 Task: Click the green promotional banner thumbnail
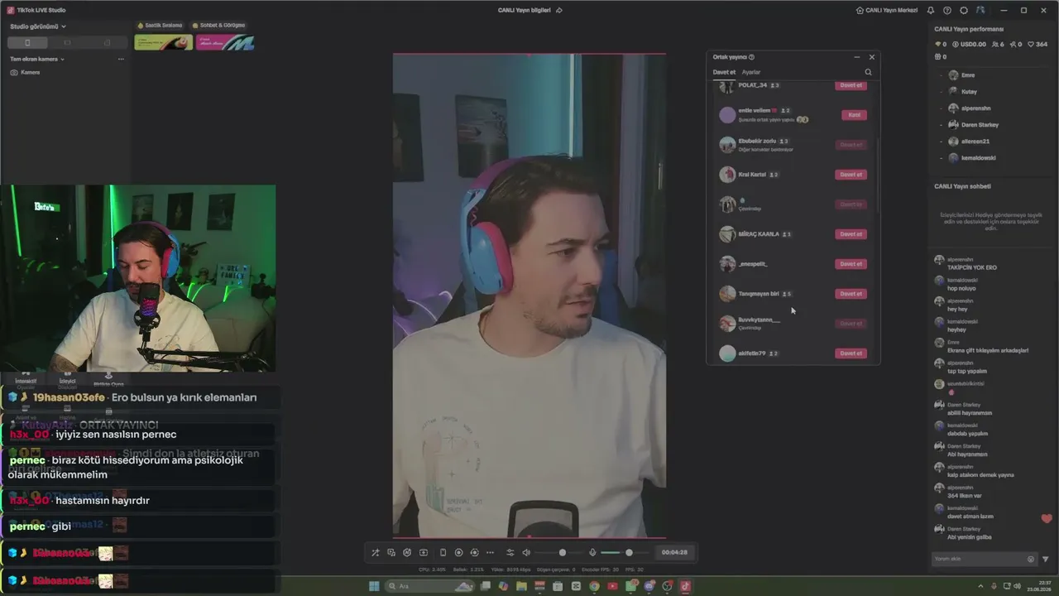coord(164,42)
